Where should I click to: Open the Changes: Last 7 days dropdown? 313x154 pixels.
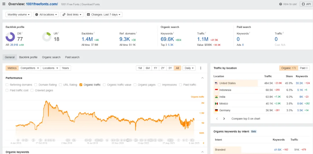pyautogui.click(x=103, y=14)
